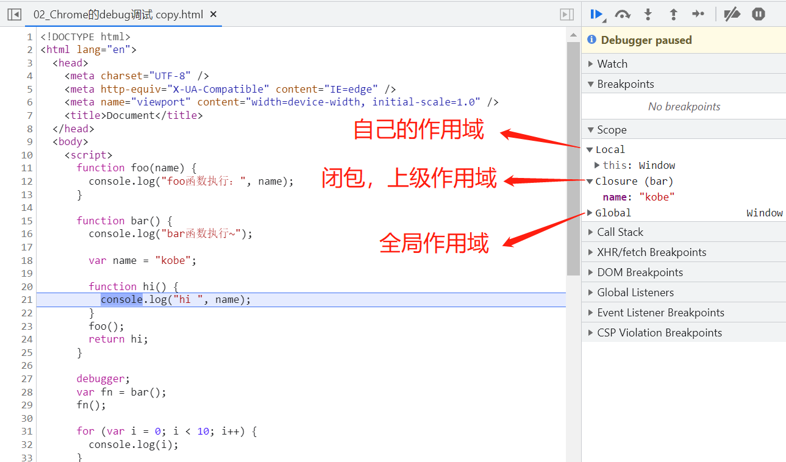Show the file navigator sidebar

coord(14,14)
